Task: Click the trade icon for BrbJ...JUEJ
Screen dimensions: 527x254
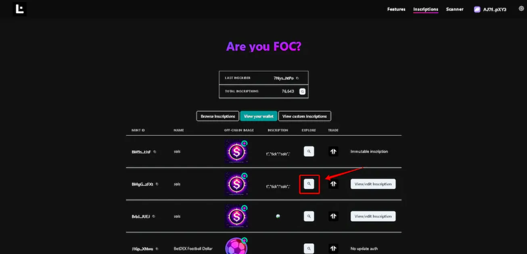Action: [333, 216]
